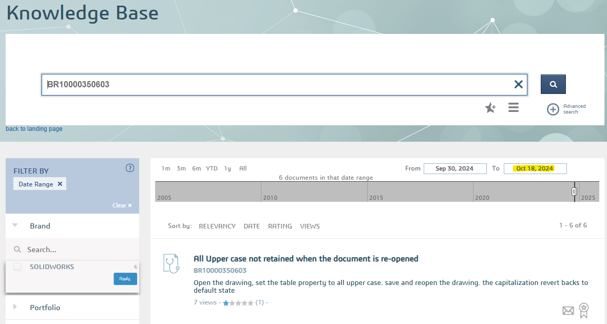Open the hamburger list menu icon
This screenshot has width=607, height=324.
(x=514, y=107)
